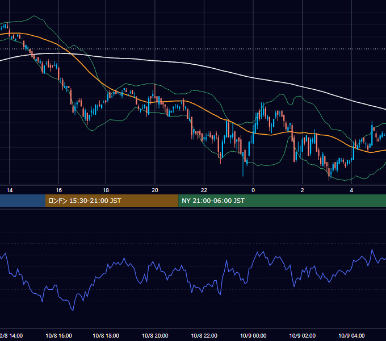This screenshot has height=341, width=386.
Task: Click the 4 hour axis label
Action: tap(351, 190)
